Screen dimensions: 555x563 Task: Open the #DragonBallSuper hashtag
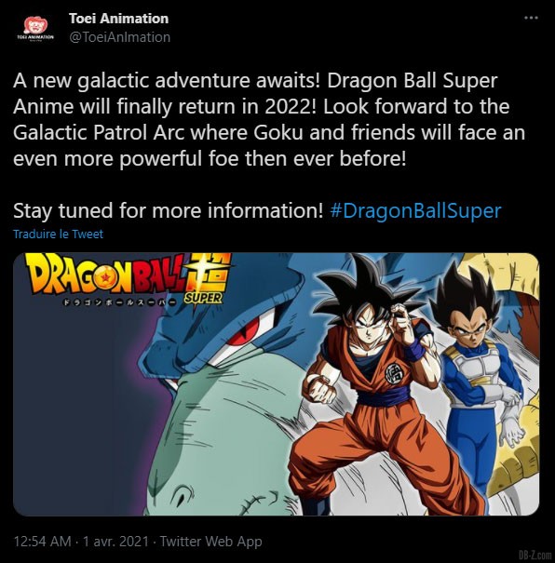pyautogui.click(x=415, y=210)
